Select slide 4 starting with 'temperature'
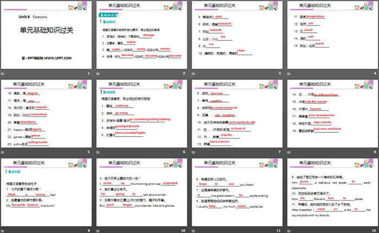Viewport: 379px width, 233px height. (330, 39)
